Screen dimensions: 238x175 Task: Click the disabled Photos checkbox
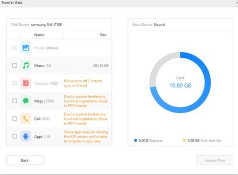[15, 48]
